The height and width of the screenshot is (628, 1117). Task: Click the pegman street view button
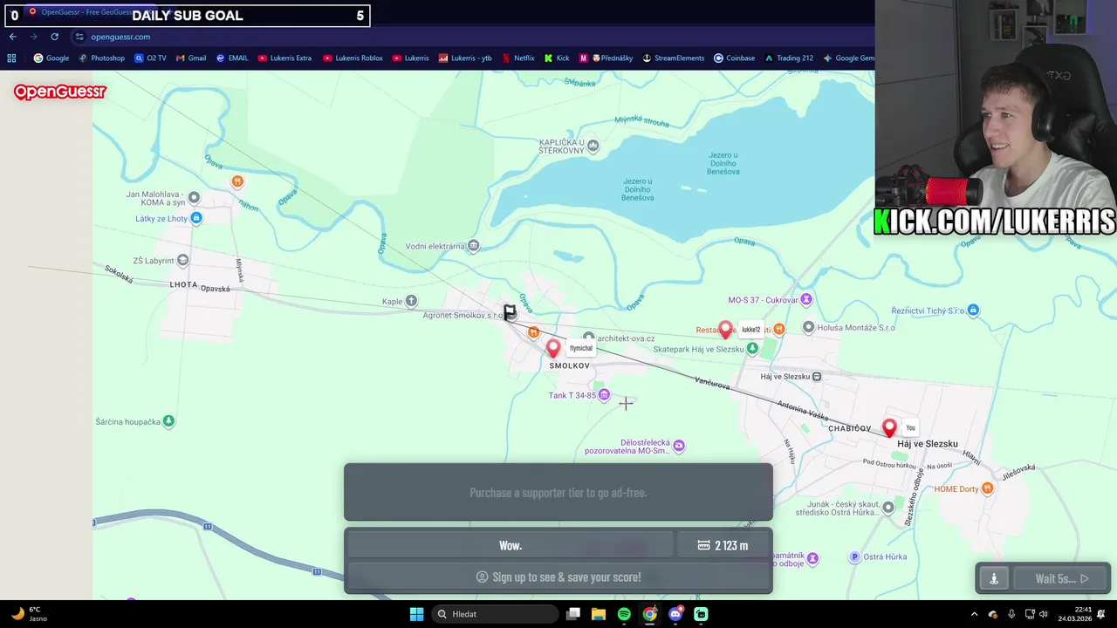[994, 578]
